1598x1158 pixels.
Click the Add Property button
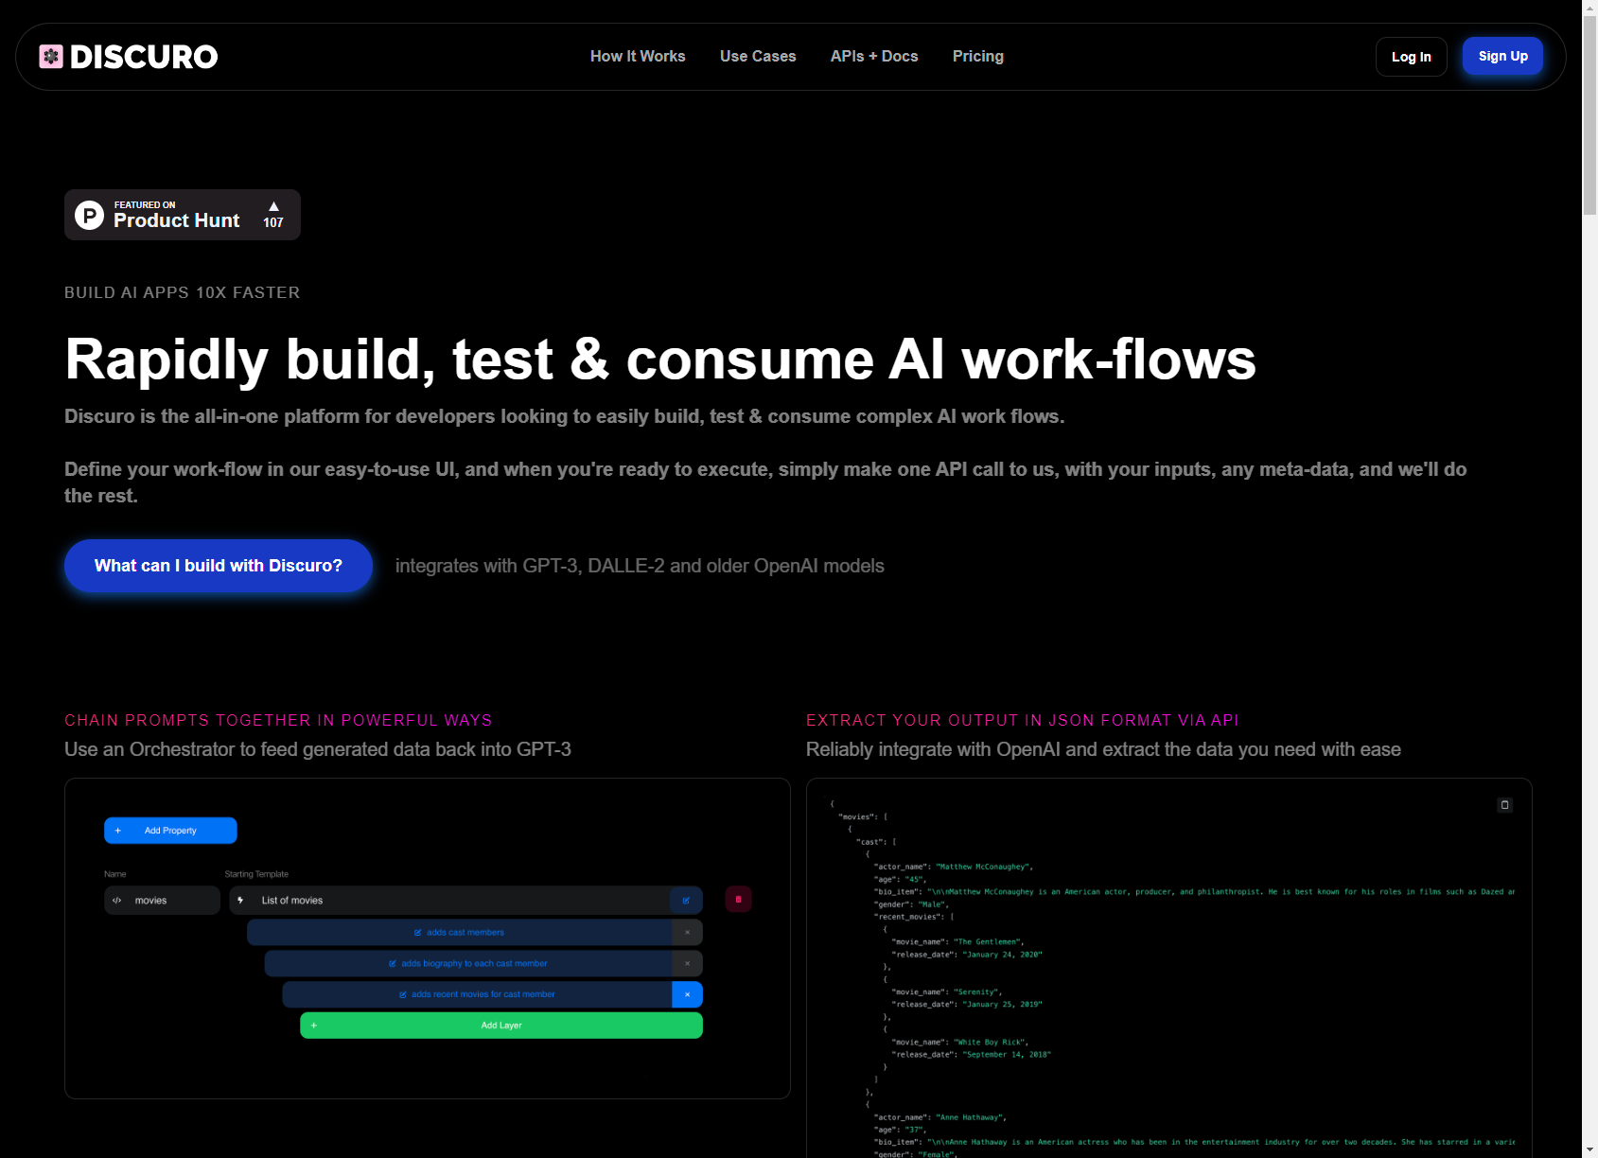point(170,831)
